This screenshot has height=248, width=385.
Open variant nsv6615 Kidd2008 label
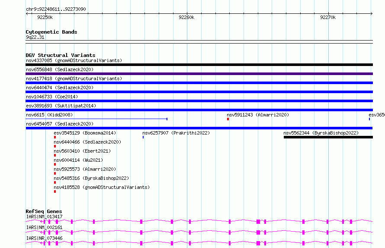(49, 115)
